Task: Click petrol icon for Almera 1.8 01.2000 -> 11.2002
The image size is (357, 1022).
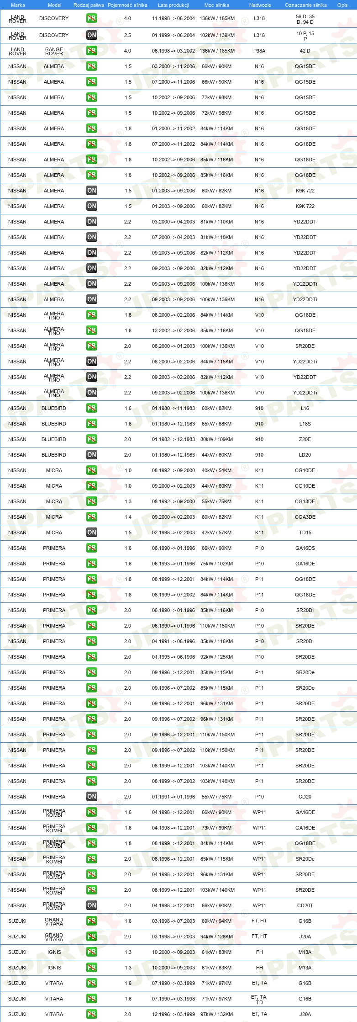Action: coord(91,128)
